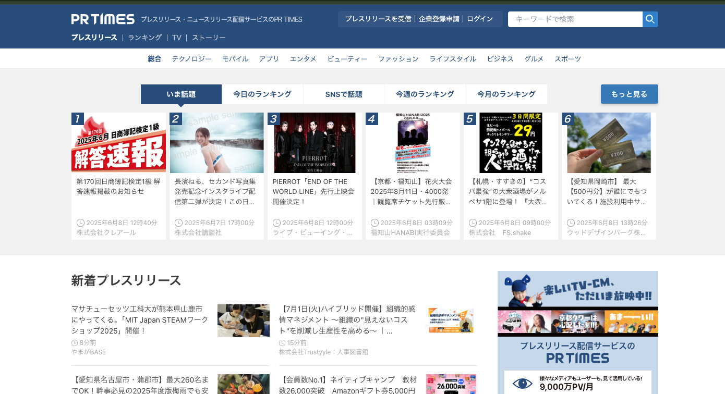
Task: Click the もっと見る button
Action: point(629,94)
